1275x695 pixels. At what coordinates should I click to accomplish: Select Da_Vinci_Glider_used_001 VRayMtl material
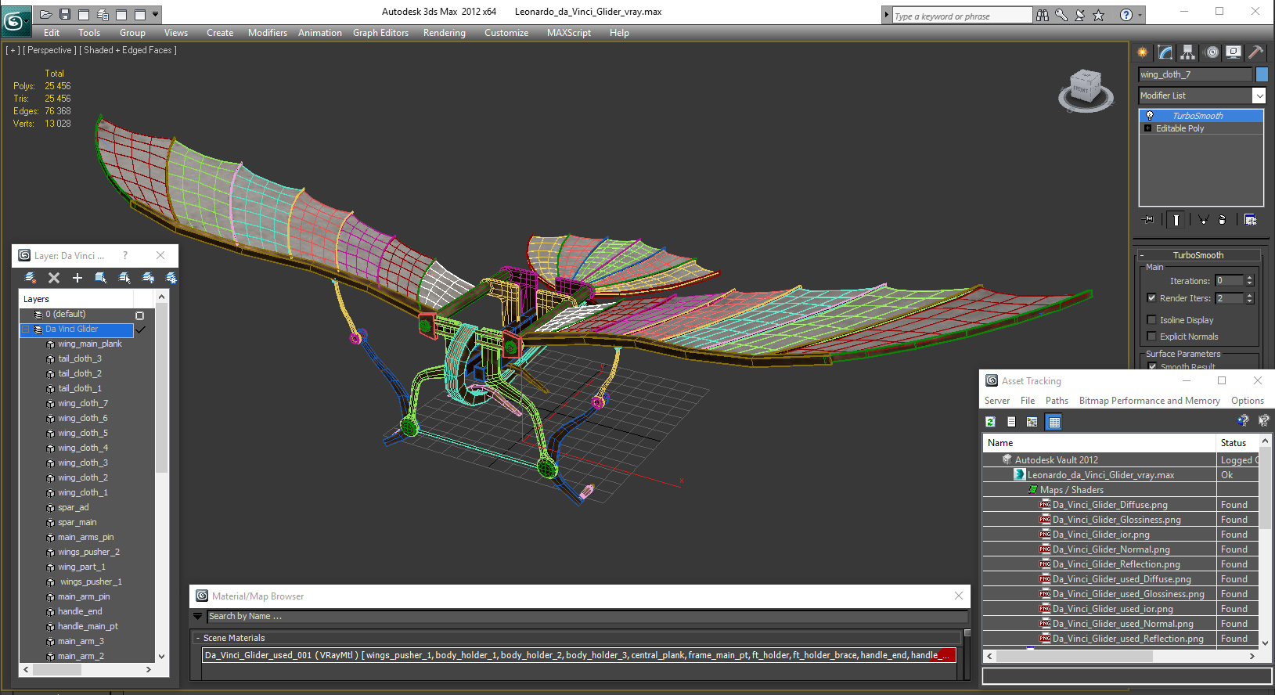click(579, 655)
